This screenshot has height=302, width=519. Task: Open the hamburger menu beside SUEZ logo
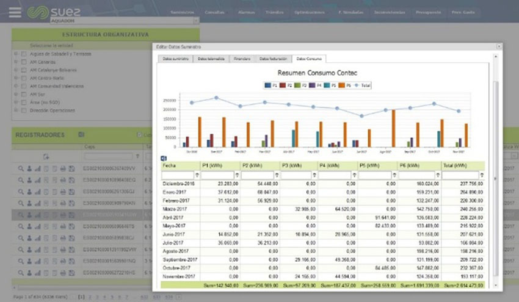[15, 12]
